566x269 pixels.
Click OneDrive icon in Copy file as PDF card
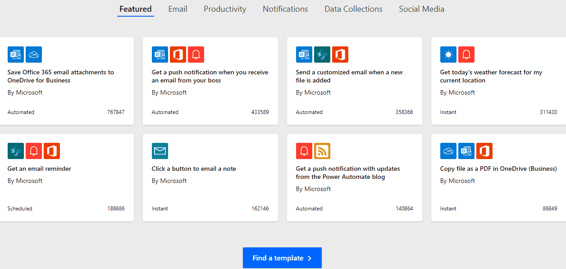pyautogui.click(x=448, y=151)
